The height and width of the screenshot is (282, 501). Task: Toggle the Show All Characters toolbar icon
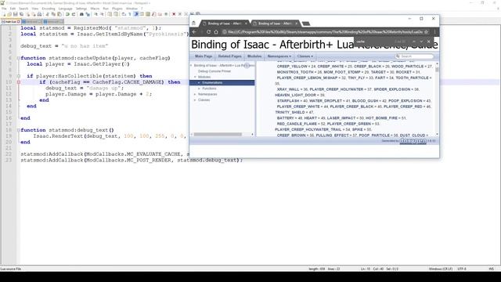130,14
